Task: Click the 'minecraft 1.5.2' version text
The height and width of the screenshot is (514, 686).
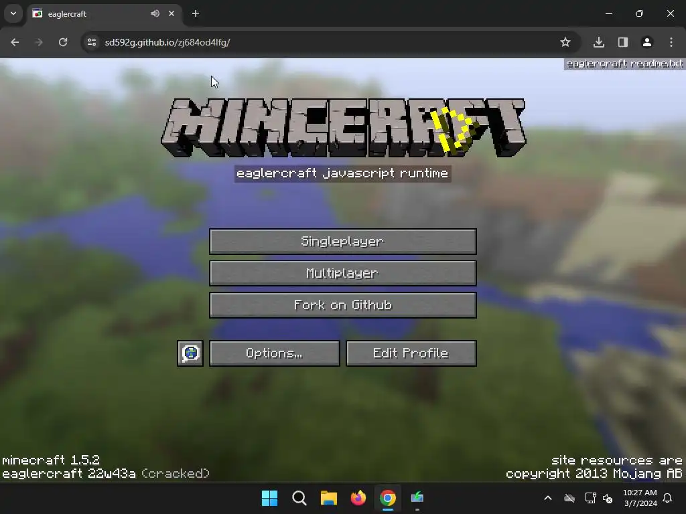Action: [x=51, y=460]
